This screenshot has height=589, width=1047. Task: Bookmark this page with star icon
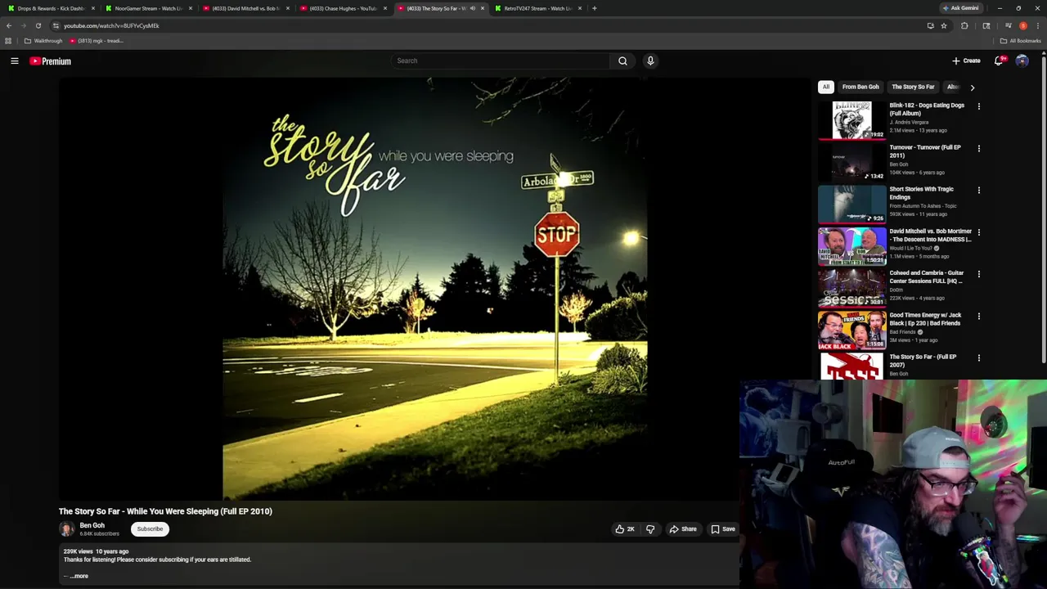943,25
